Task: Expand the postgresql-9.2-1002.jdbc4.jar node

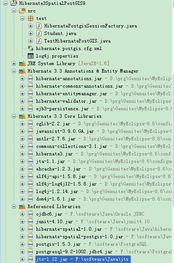Action: coord(22,251)
